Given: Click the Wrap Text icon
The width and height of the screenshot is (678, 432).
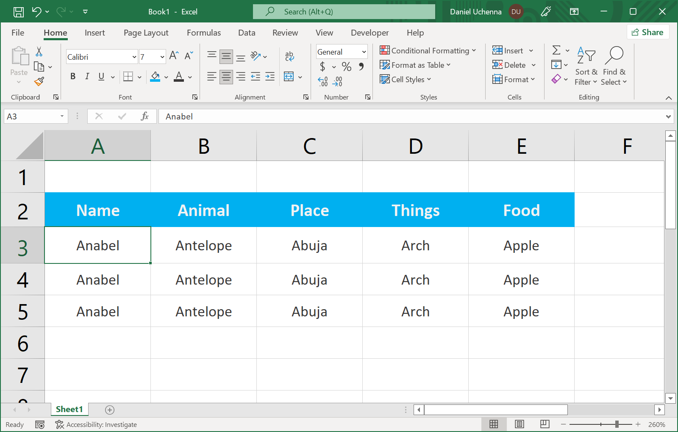Looking at the screenshot, I should [289, 56].
